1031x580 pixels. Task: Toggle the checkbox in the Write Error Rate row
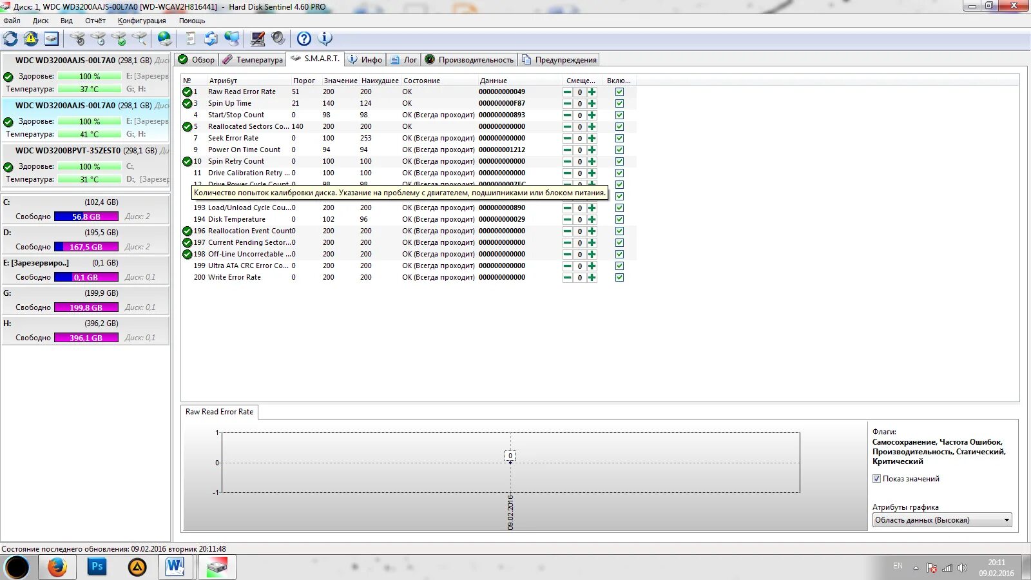(619, 278)
